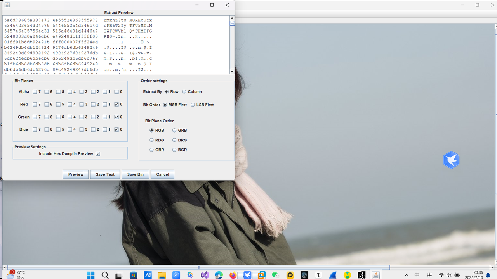
Task: Open File Explorer from the taskbar
Action: [162, 275]
